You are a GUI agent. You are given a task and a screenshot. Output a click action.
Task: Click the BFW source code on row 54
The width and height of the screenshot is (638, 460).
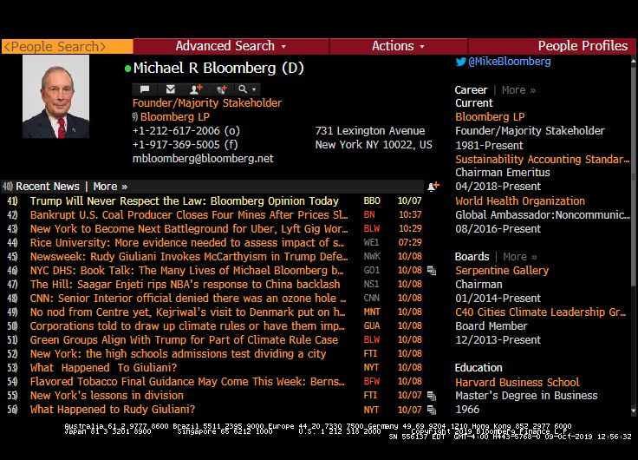372,381
